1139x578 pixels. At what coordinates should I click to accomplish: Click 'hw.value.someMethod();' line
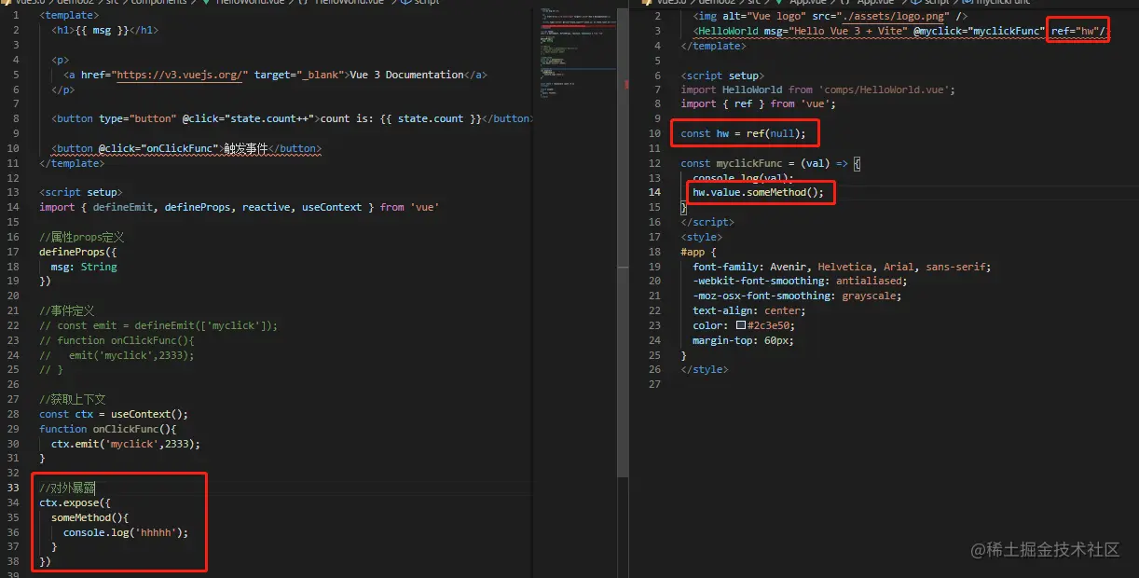759,193
